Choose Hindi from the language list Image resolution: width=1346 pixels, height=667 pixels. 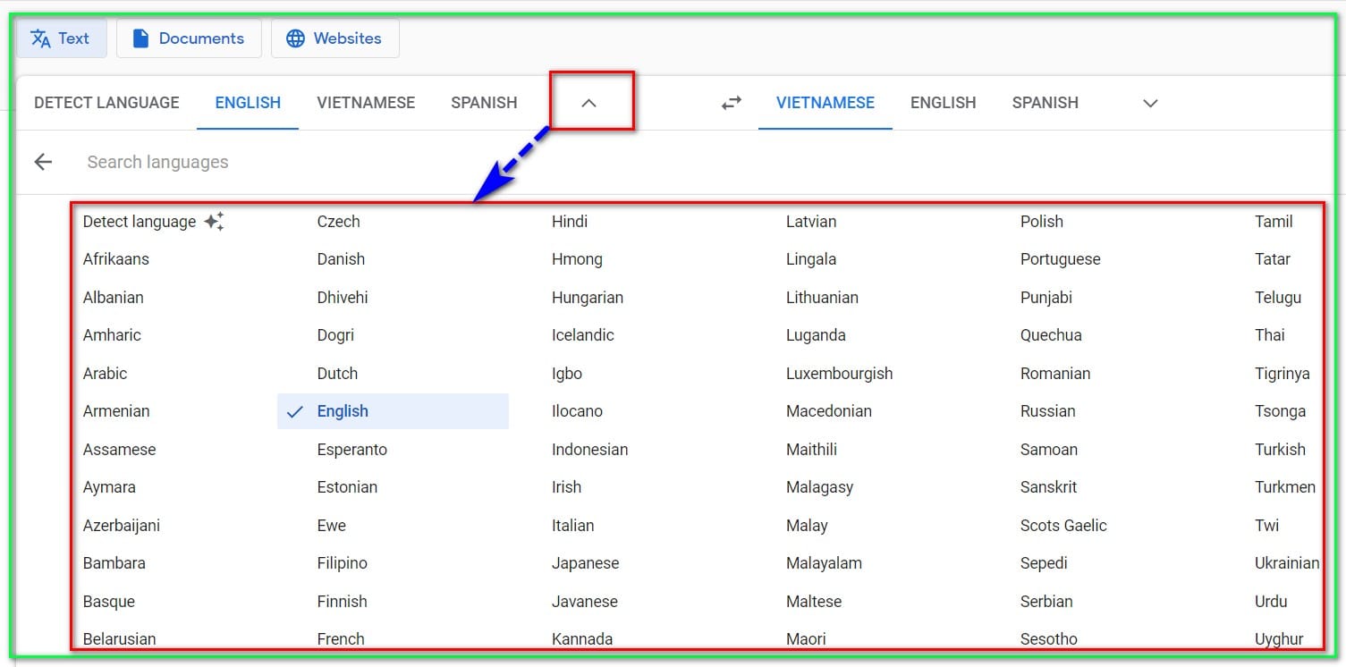coord(570,222)
